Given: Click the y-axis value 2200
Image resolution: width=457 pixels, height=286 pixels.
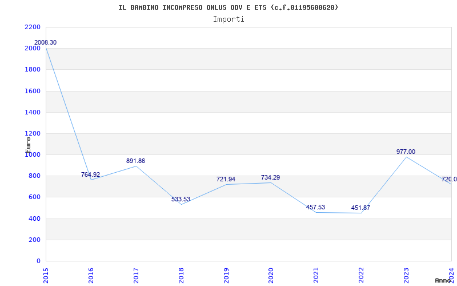Looking at the screenshot, I should pos(33,27).
